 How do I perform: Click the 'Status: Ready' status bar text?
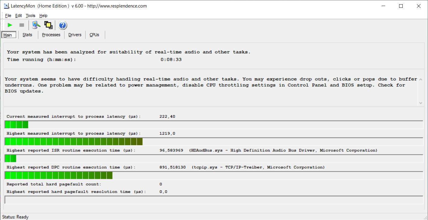(x=15, y=217)
